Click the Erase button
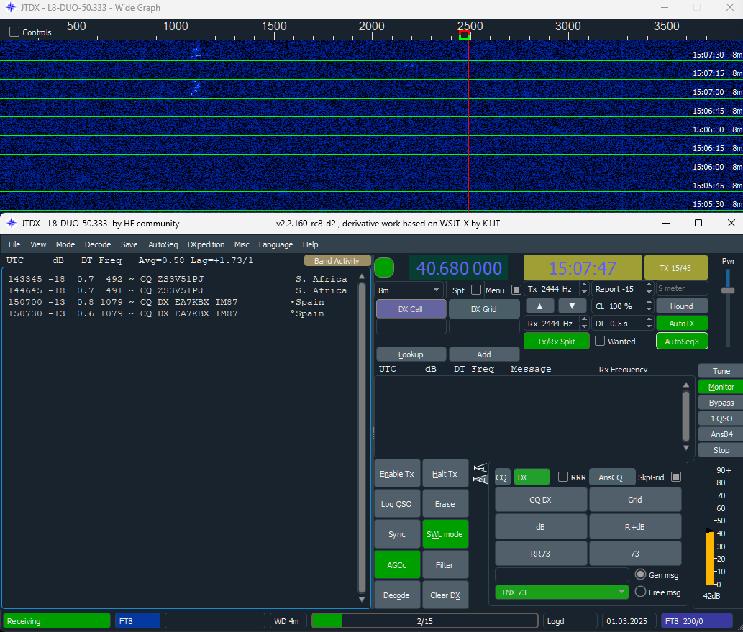 [x=445, y=504]
